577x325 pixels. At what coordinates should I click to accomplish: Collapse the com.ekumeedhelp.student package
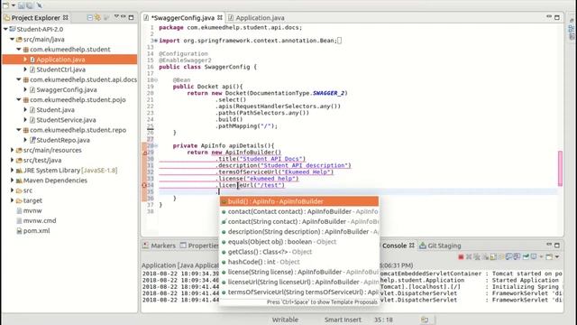coord(19,49)
